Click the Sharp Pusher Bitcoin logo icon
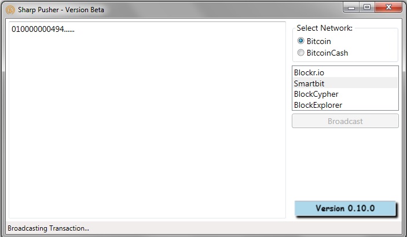 [x=10, y=10]
